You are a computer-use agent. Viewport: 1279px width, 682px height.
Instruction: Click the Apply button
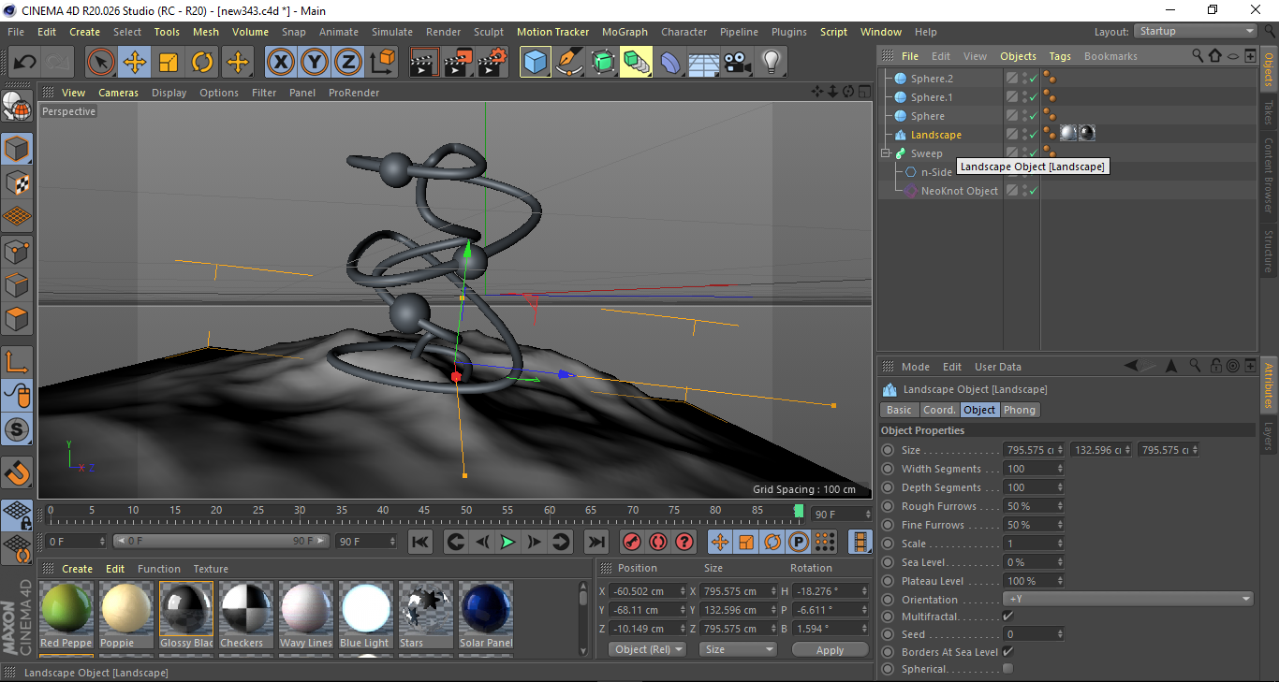coord(830,650)
